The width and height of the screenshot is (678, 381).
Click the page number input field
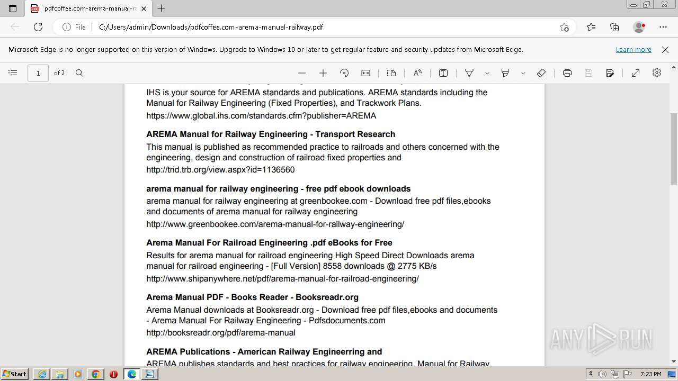pos(38,73)
